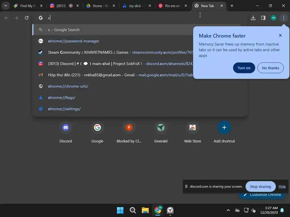Open the Web Store shortcut
The image size is (290, 217).
pos(193,132)
